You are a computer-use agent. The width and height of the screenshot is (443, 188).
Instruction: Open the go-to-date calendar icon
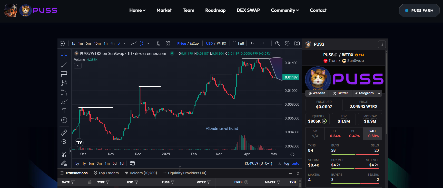pyautogui.click(x=132, y=163)
